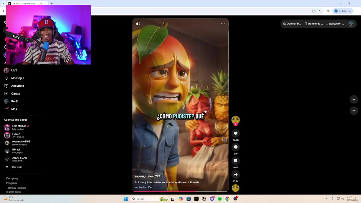This screenshot has height=203, width=361.
Task: Open the microphone icon in the tray
Action: (333, 199)
